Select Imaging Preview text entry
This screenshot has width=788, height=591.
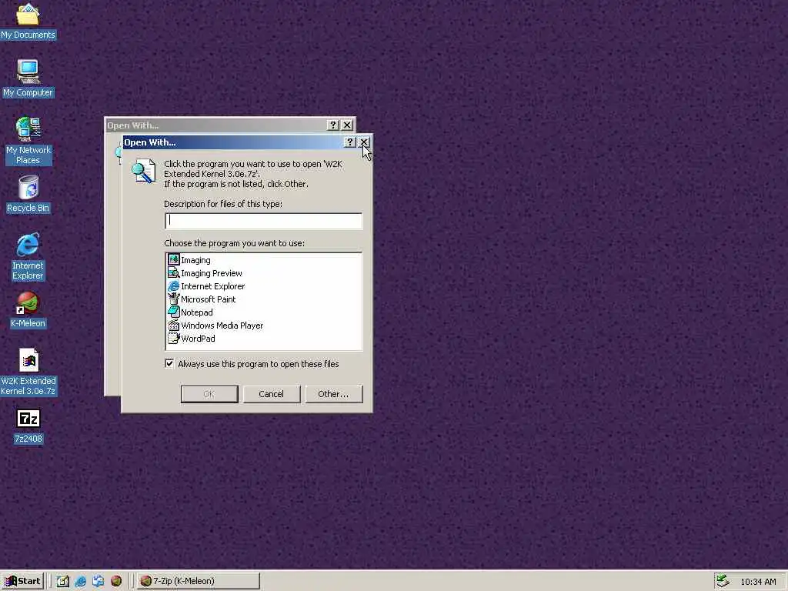[212, 273]
